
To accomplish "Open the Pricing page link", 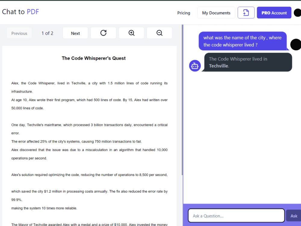I will (x=184, y=13).
